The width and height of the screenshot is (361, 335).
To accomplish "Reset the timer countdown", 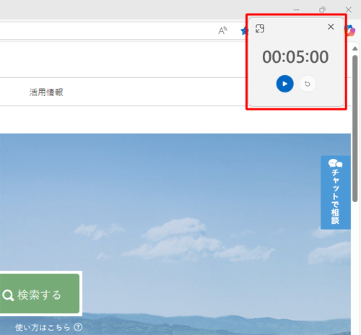I will (308, 84).
